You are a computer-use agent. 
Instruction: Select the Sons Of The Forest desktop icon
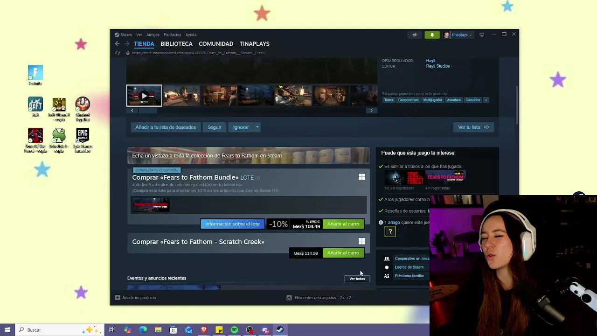pyautogui.click(x=35, y=140)
